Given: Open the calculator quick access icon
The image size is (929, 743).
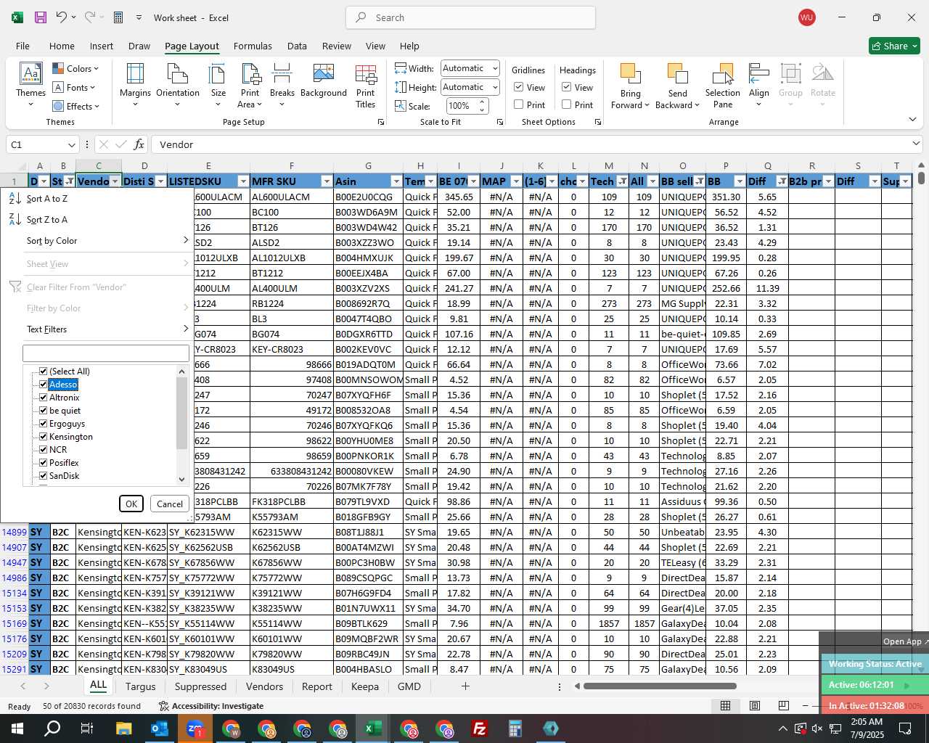Looking at the screenshot, I should (118, 17).
